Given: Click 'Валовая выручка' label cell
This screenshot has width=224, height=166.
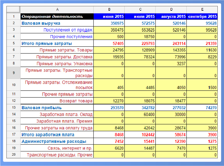Looking at the screenshot, I should tap(57, 23).
